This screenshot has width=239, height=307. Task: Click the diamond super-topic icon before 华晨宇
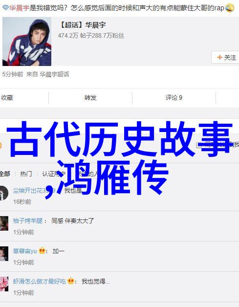click(5, 8)
